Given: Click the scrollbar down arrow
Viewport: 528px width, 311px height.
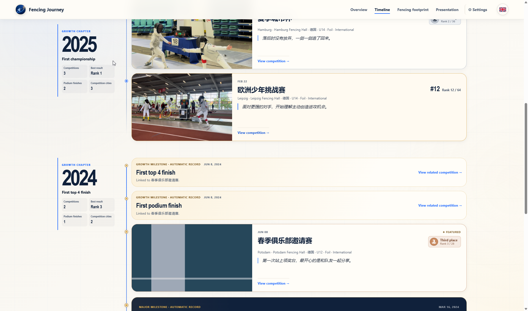Looking at the screenshot, I should click(526, 309).
